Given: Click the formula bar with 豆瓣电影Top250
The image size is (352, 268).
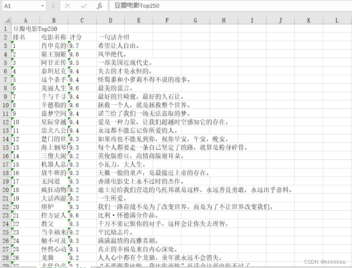Looking at the screenshot, I should [231, 6].
